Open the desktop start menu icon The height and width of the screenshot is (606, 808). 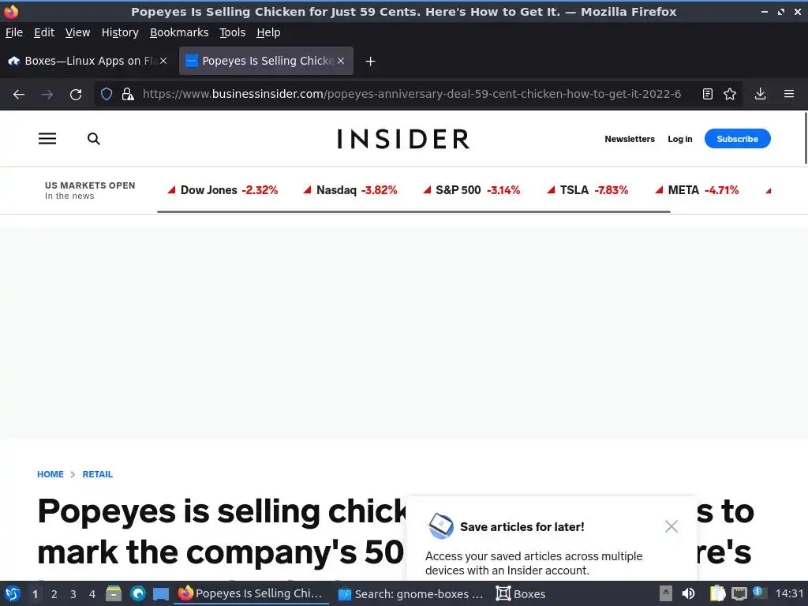click(13, 593)
